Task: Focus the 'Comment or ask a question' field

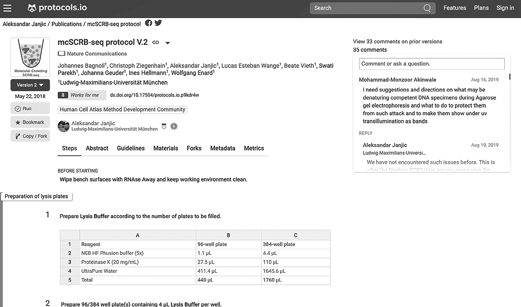Action: 431,64
